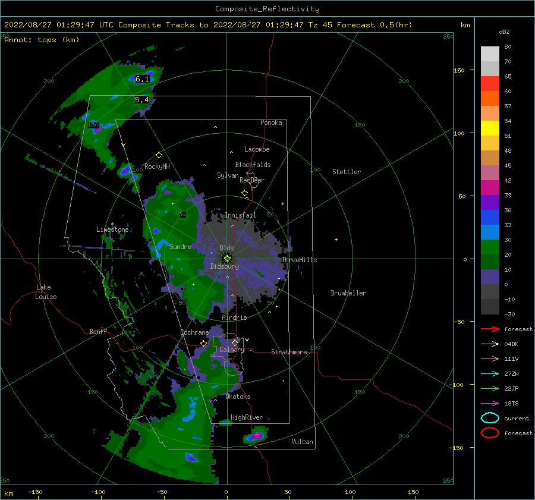Viewport: 535px width, 500px height.
Task: Click the Limestone label
Action: [x=112, y=229]
